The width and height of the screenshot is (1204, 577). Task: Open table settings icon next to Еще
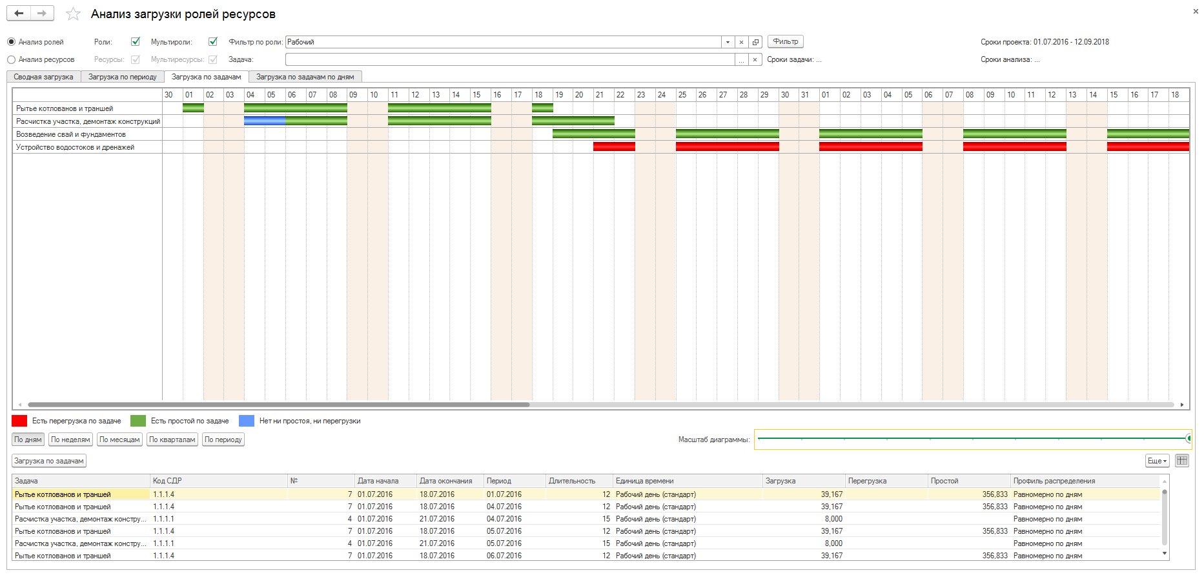coord(1181,461)
